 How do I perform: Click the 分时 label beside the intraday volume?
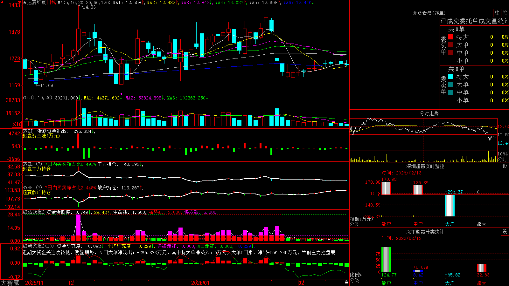(502, 159)
